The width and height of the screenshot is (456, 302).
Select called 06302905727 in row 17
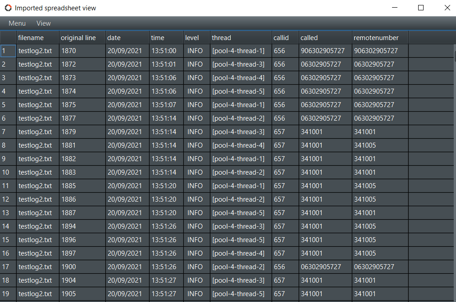coord(326,267)
